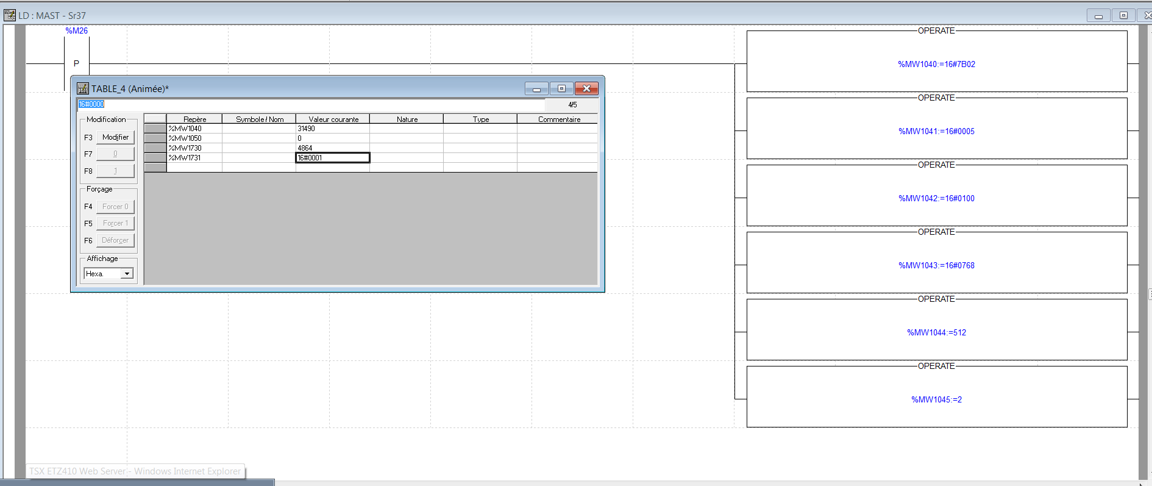Select the %MW1040 row header
The image size is (1152, 486).
point(155,129)
